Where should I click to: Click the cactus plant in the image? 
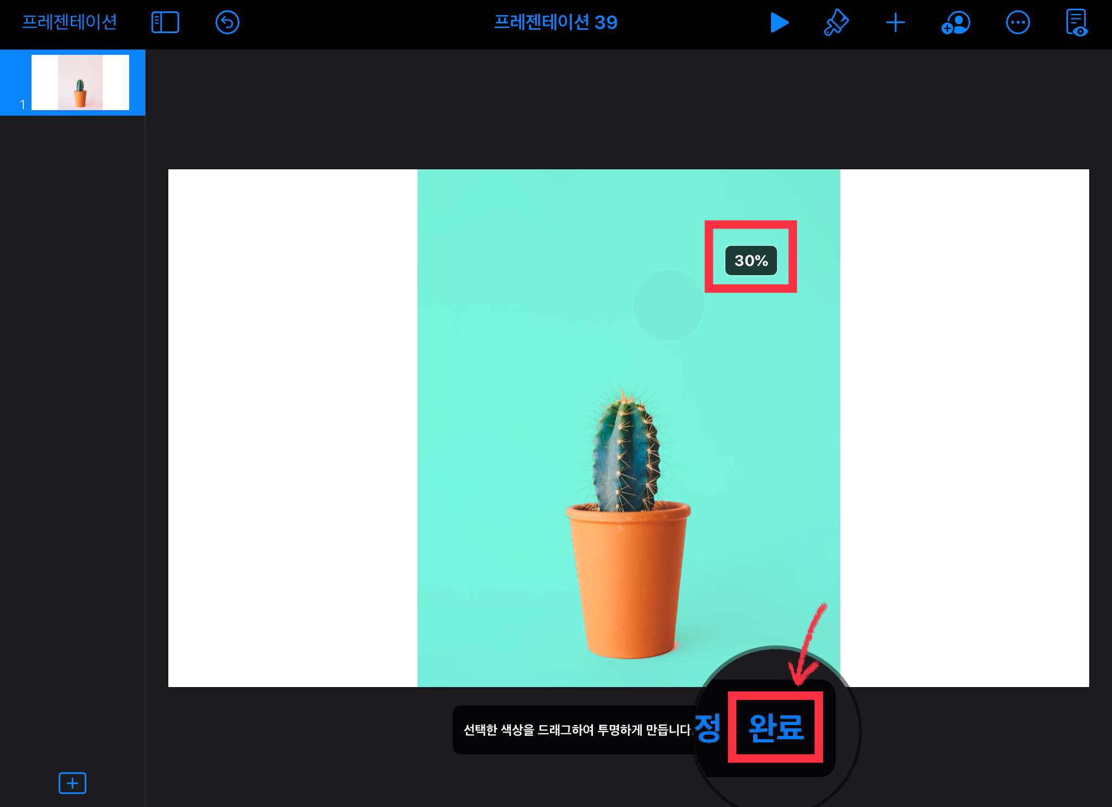(x=625, y=450)
